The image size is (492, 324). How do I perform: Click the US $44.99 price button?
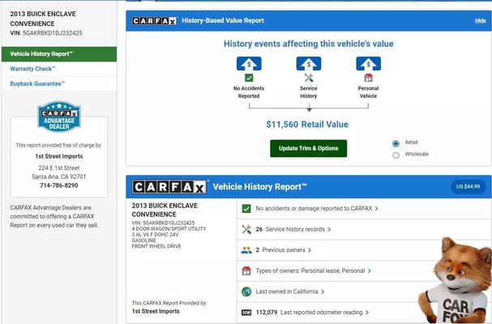pos(468,186)
